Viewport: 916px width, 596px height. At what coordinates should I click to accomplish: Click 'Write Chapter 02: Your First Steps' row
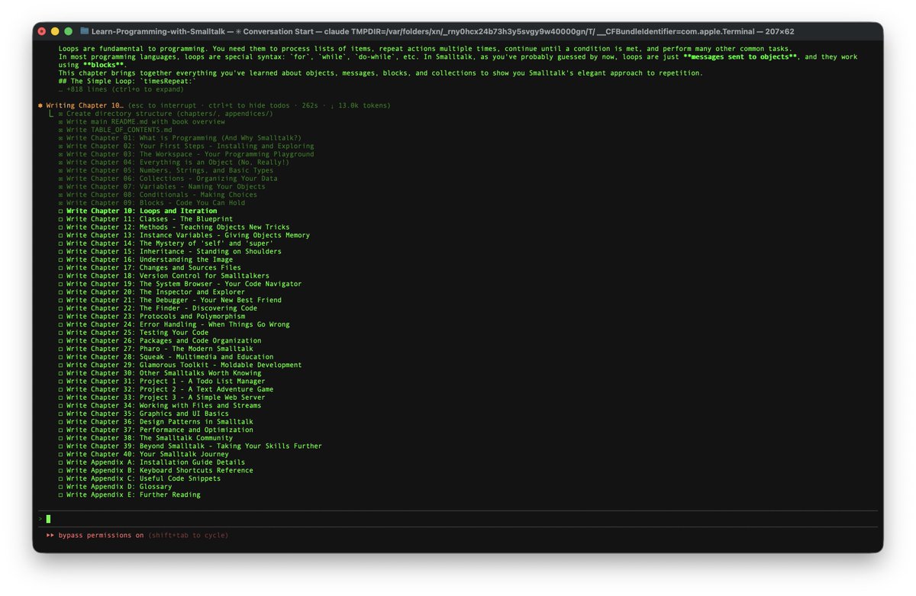pyautogui.click(x=185, y=146)
